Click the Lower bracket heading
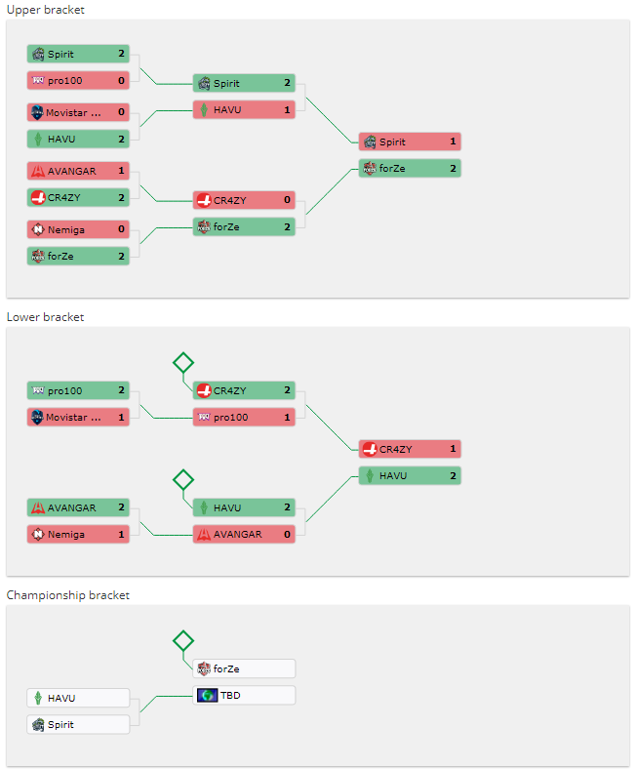The width and height of the screenshot is (637, 769). 45,317
